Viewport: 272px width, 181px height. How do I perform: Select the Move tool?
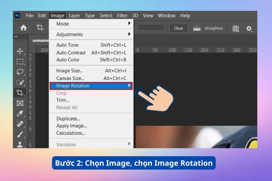(x=20, y=51)
